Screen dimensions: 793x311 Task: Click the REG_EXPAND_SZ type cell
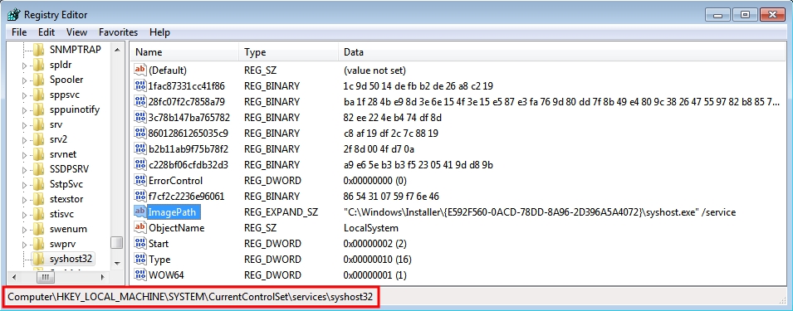[281, 212]
